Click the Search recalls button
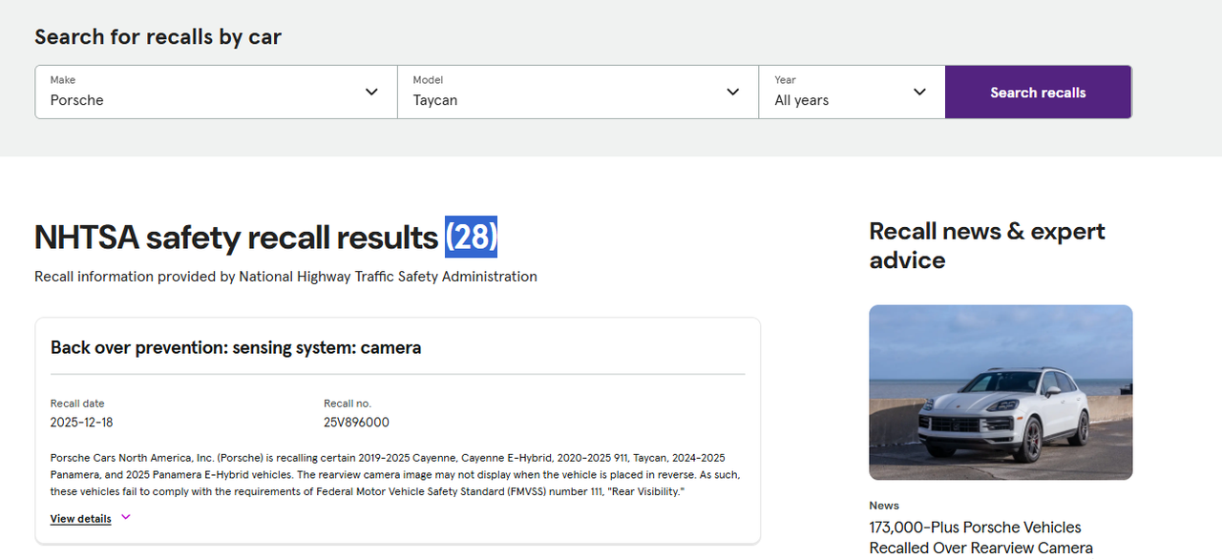The image size is (1222, 559). click(1038, 92)
